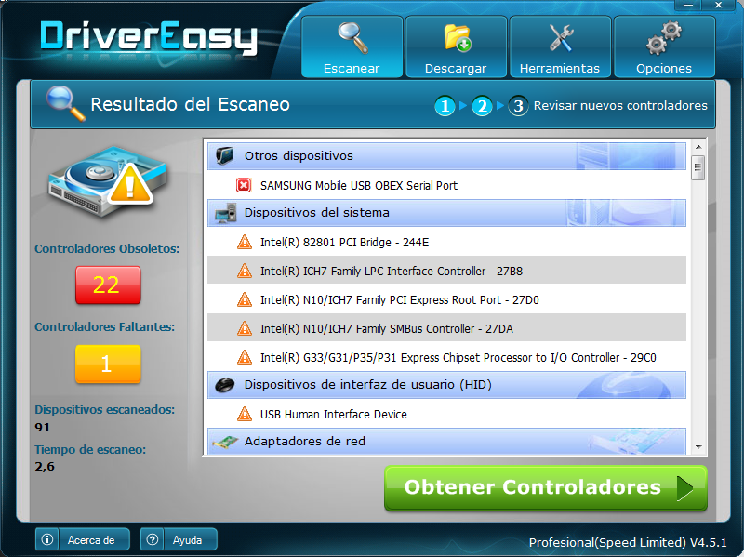
Task: Click the mouse icon on the HID category header
Action: [x=223, y=385]
